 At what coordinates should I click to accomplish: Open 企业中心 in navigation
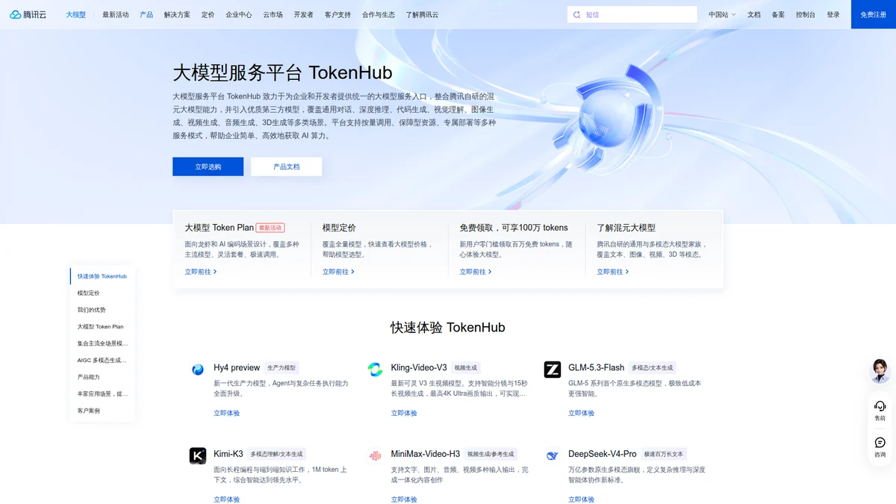(239, 14)
